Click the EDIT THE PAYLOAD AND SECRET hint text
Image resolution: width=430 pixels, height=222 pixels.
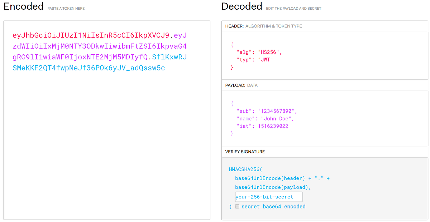294,8
